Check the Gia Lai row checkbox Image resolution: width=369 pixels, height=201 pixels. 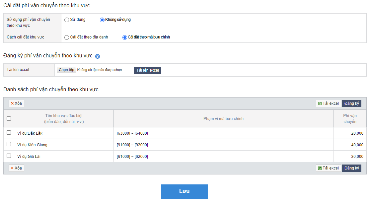pos(9,156)
